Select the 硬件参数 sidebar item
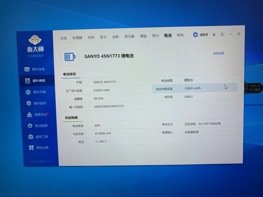 tap(37, 81)
